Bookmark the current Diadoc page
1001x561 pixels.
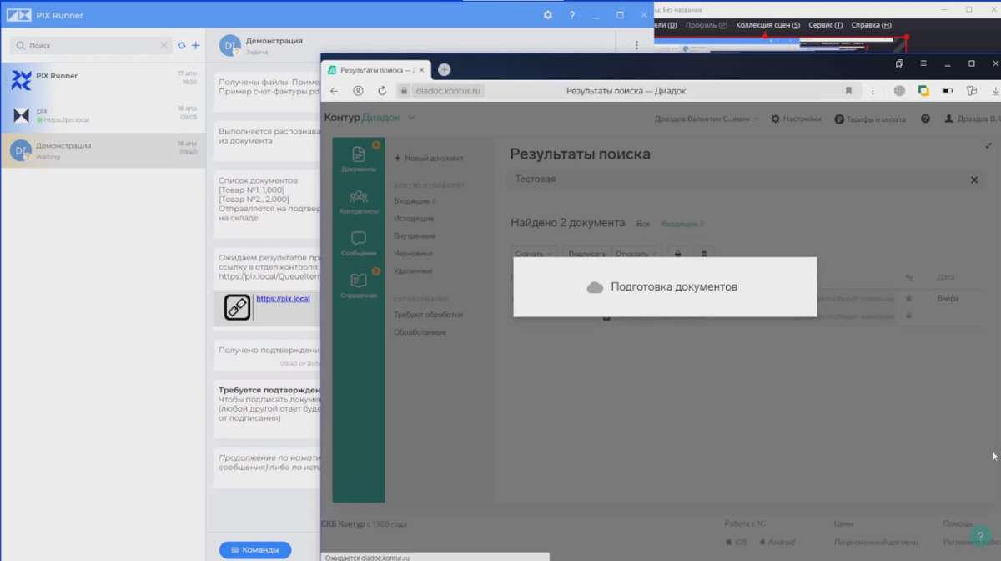coord(848,91)
